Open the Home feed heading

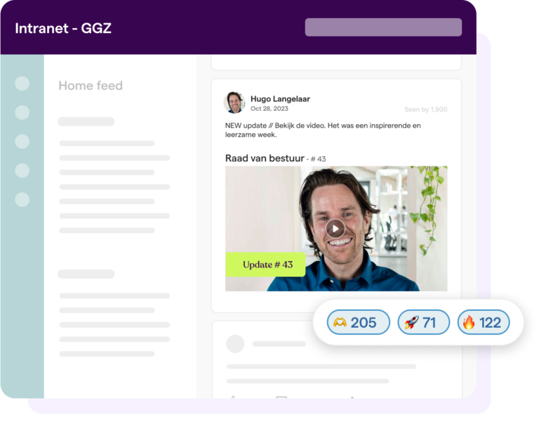(x=91, y=86)
